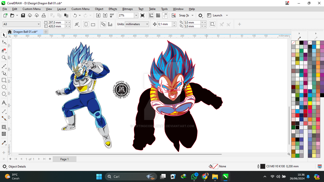
Task: Click the No Color swatch in second palette
Action: (x=310, y=43)
